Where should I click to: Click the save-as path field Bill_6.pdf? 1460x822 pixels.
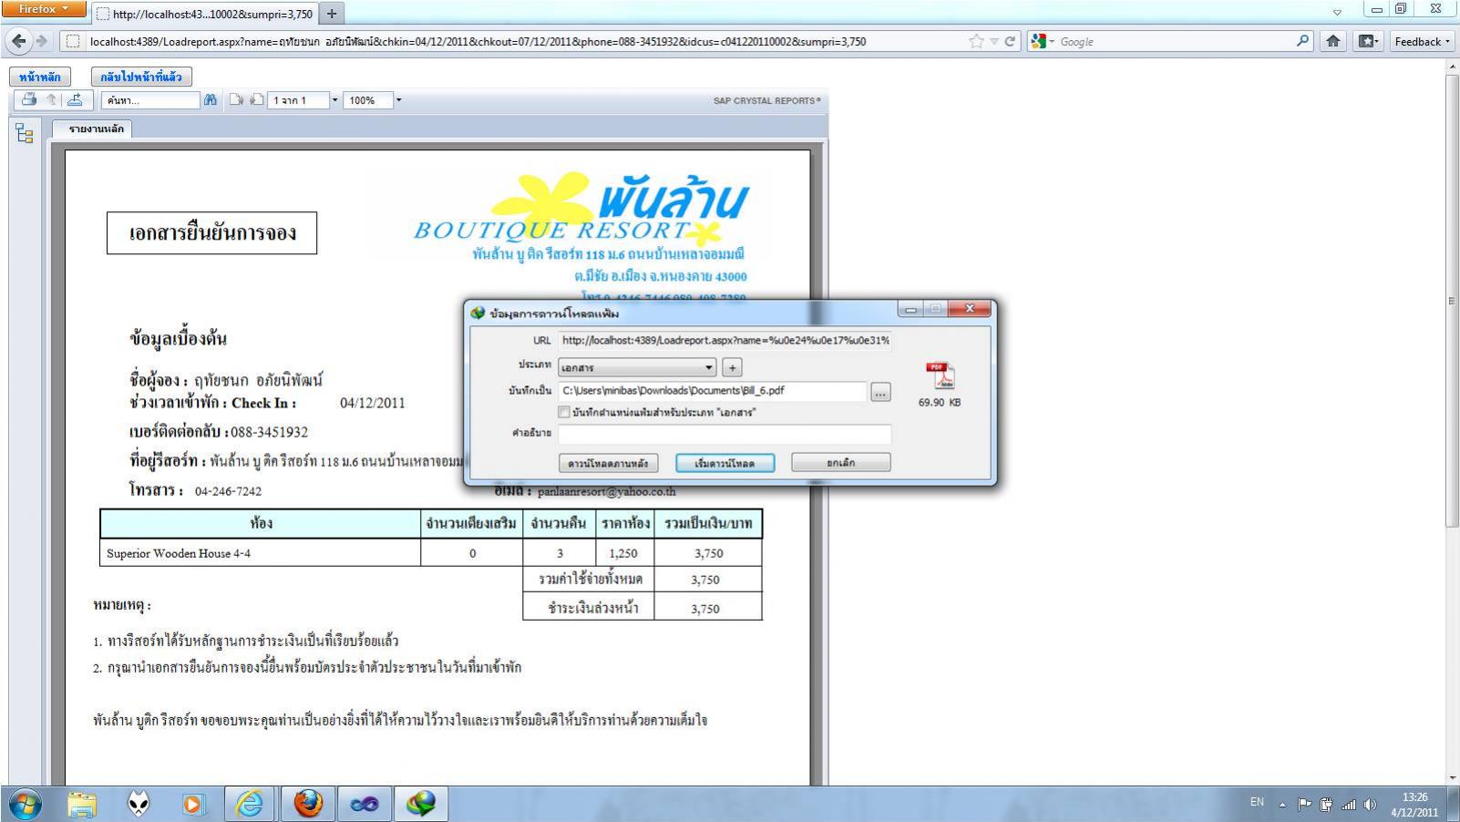712,390
